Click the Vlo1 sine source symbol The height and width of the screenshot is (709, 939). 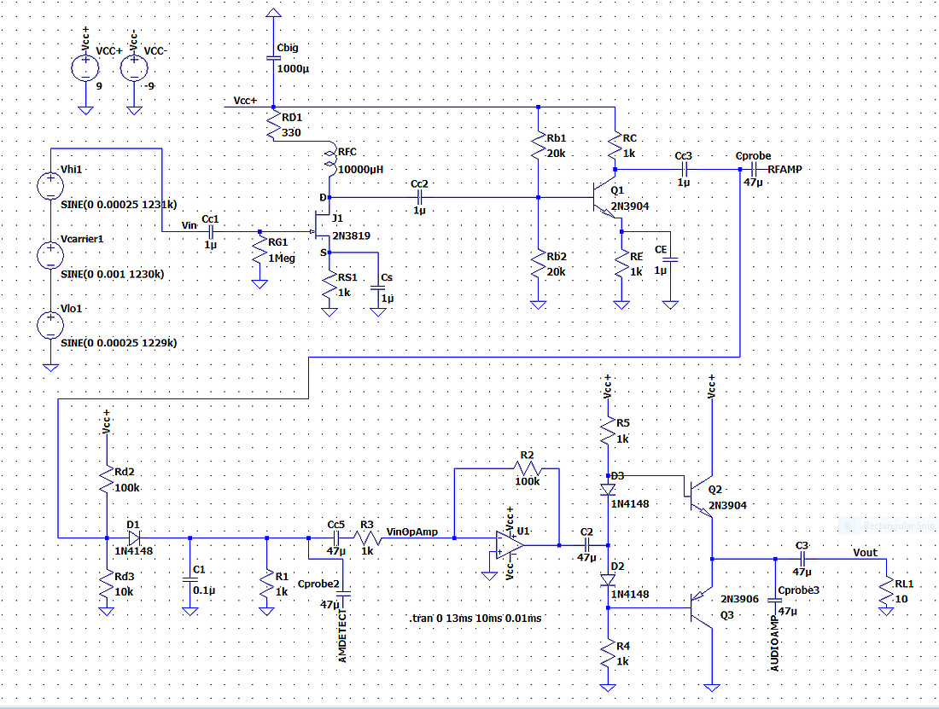point(50,325)
